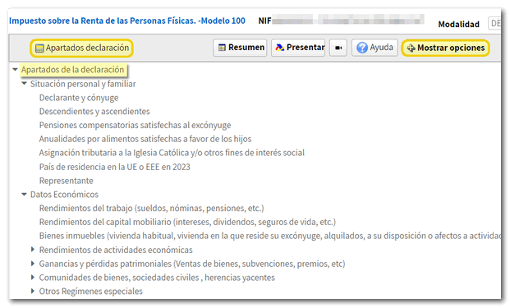
Task: Expand Rendimientos de actividades económicas arrow
Action: [x=33, y=250]
